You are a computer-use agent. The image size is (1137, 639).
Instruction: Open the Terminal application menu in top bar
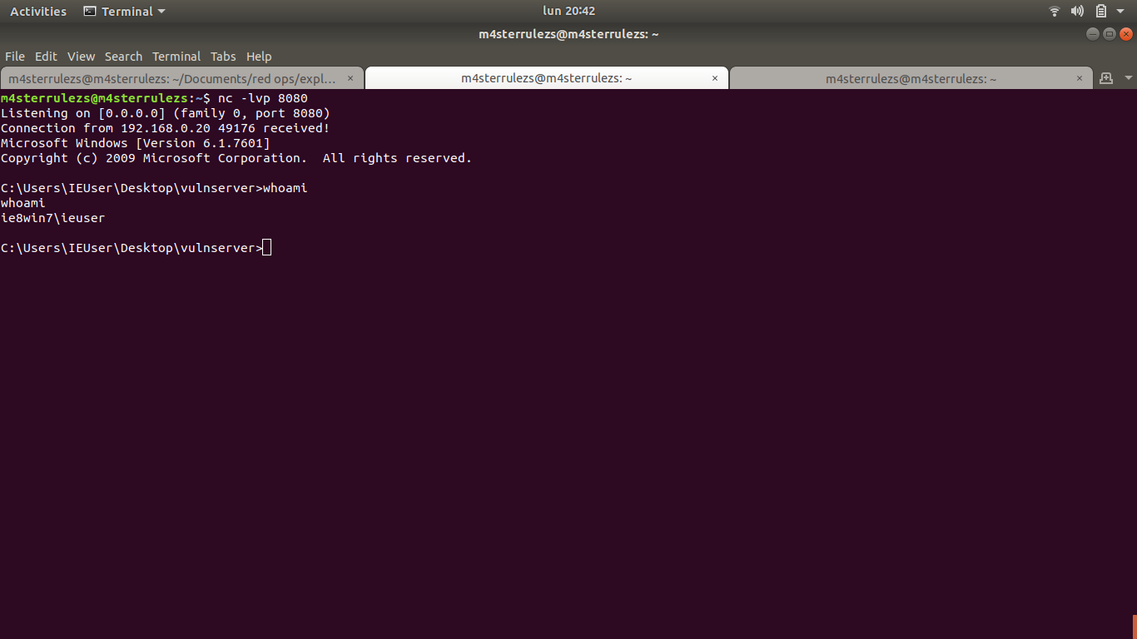pos(124,12)
